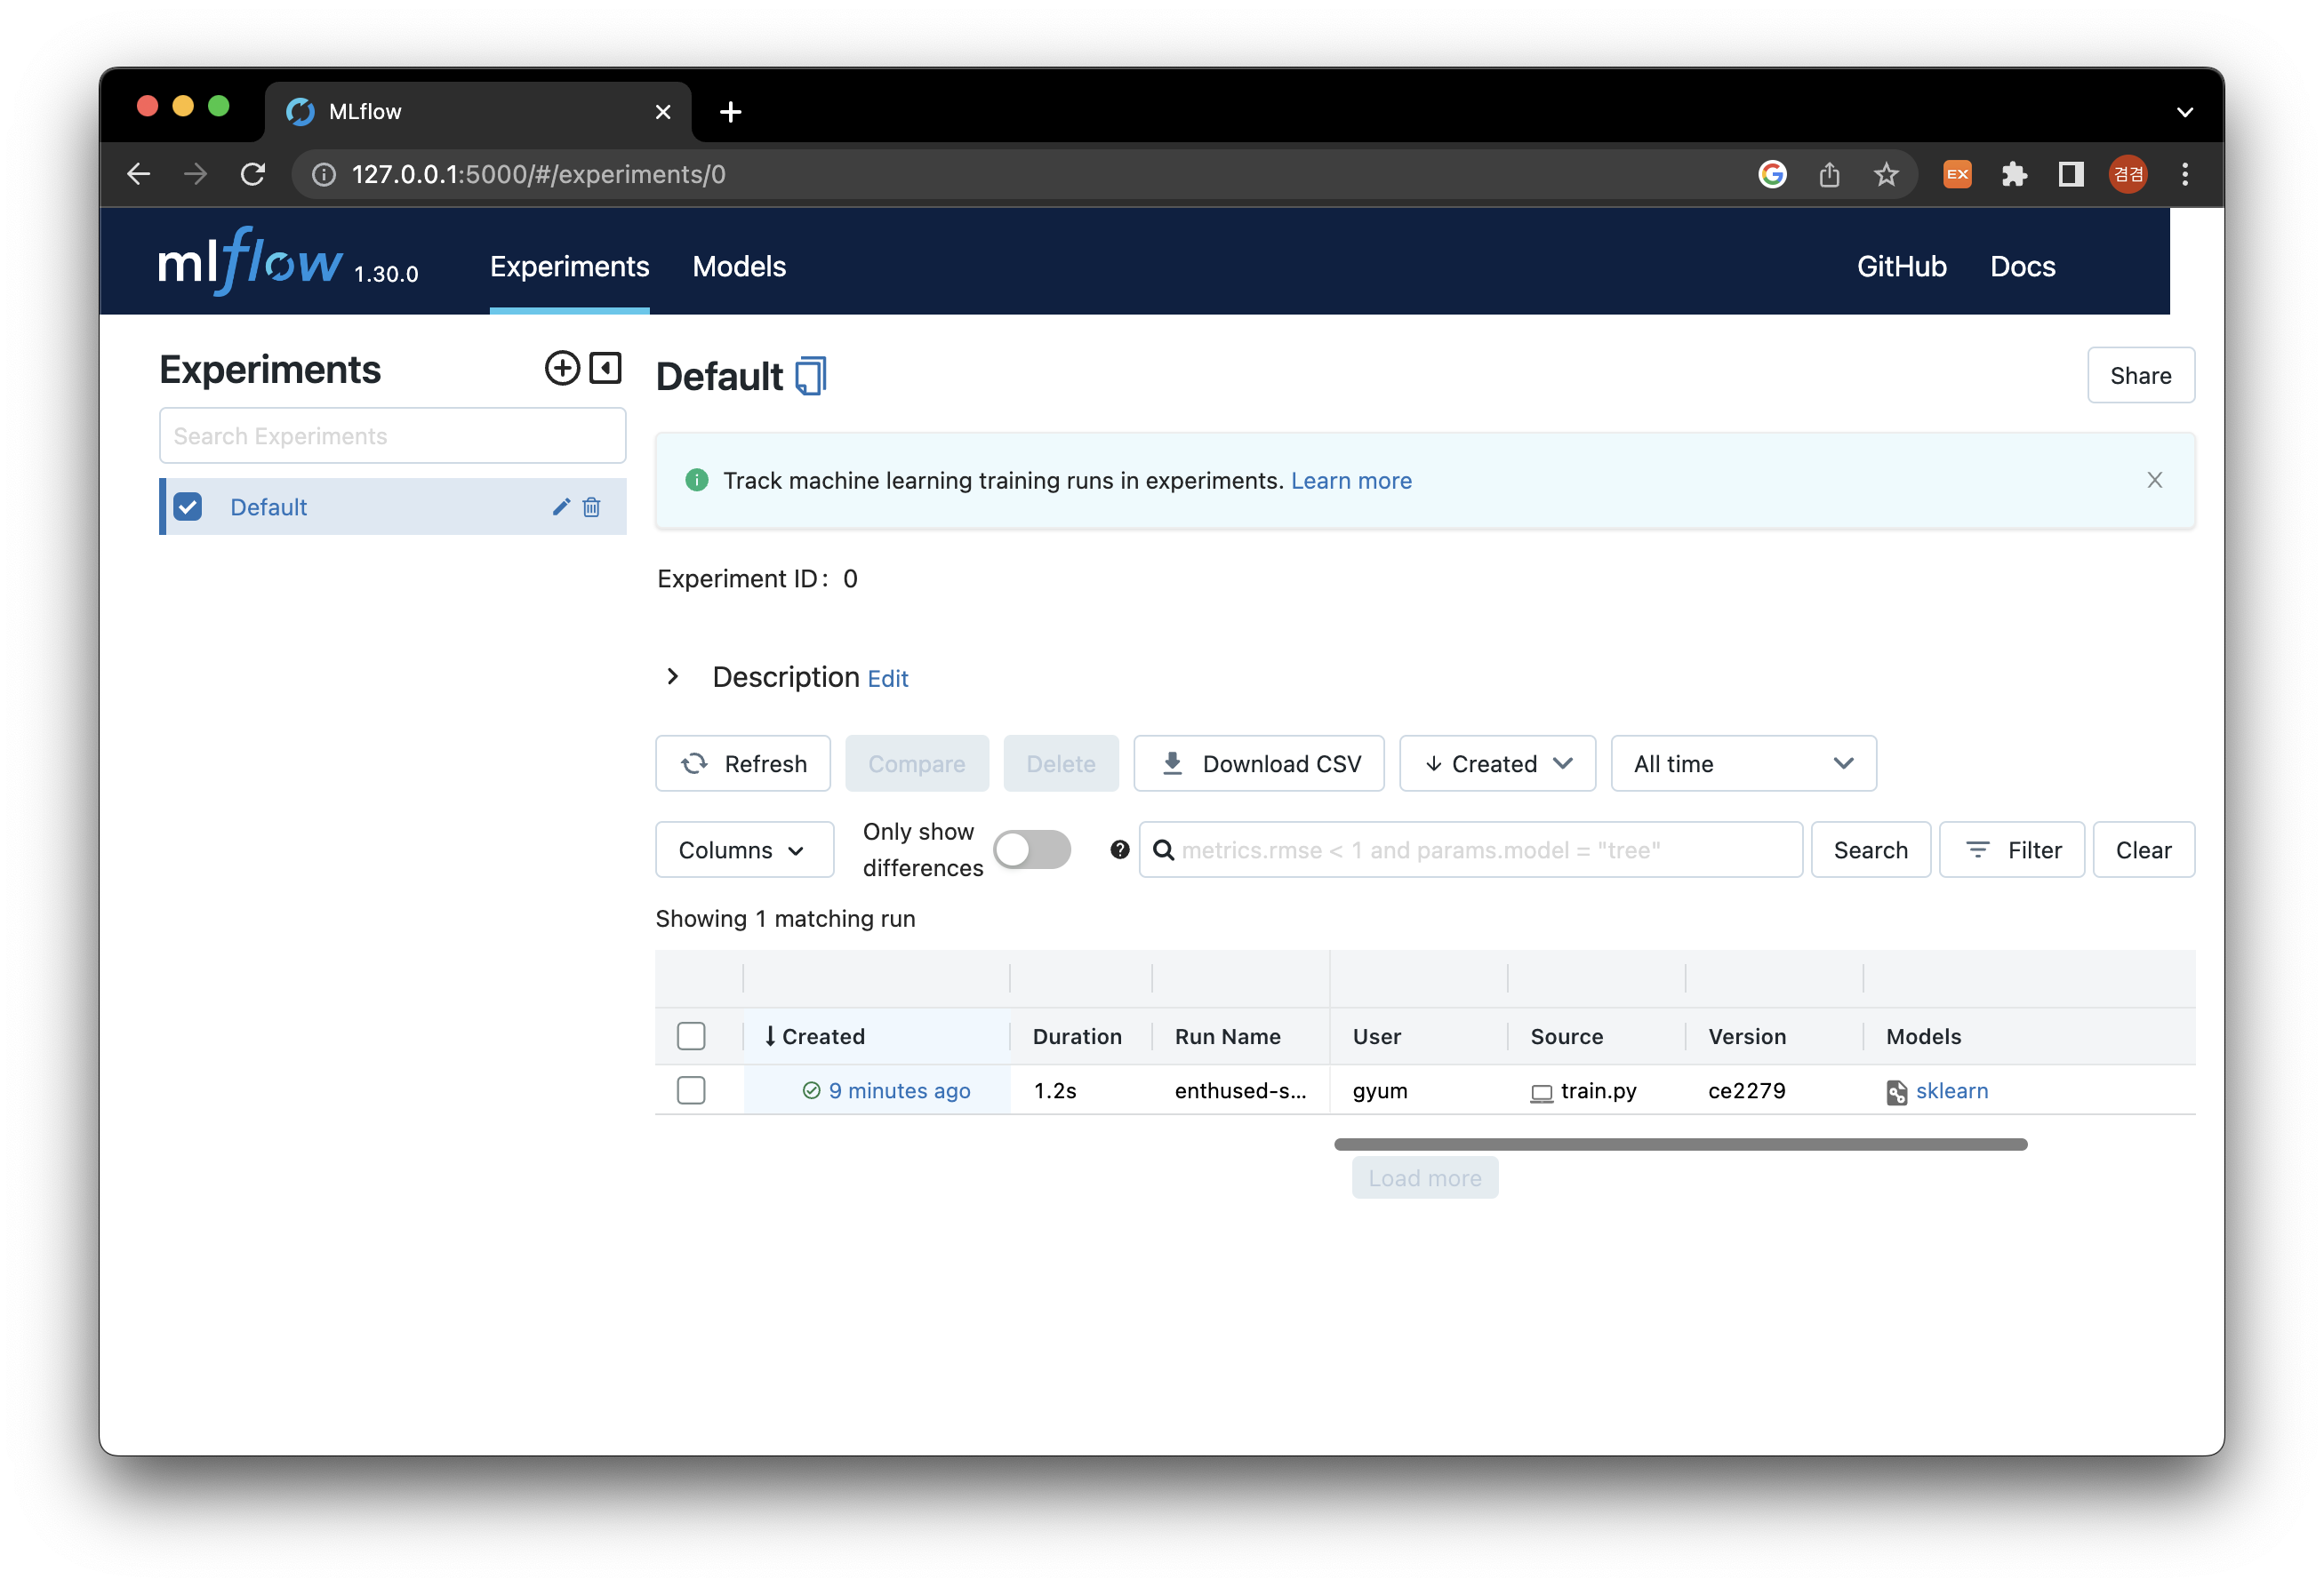Toggle Only show differences switch
Image resolution: width=2324 pixels, height=1587 pixels.
click(1032, 850)
